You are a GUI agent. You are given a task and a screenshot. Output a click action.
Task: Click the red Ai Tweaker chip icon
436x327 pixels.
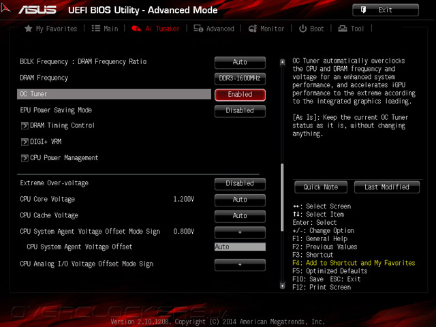tap(136, 29)
